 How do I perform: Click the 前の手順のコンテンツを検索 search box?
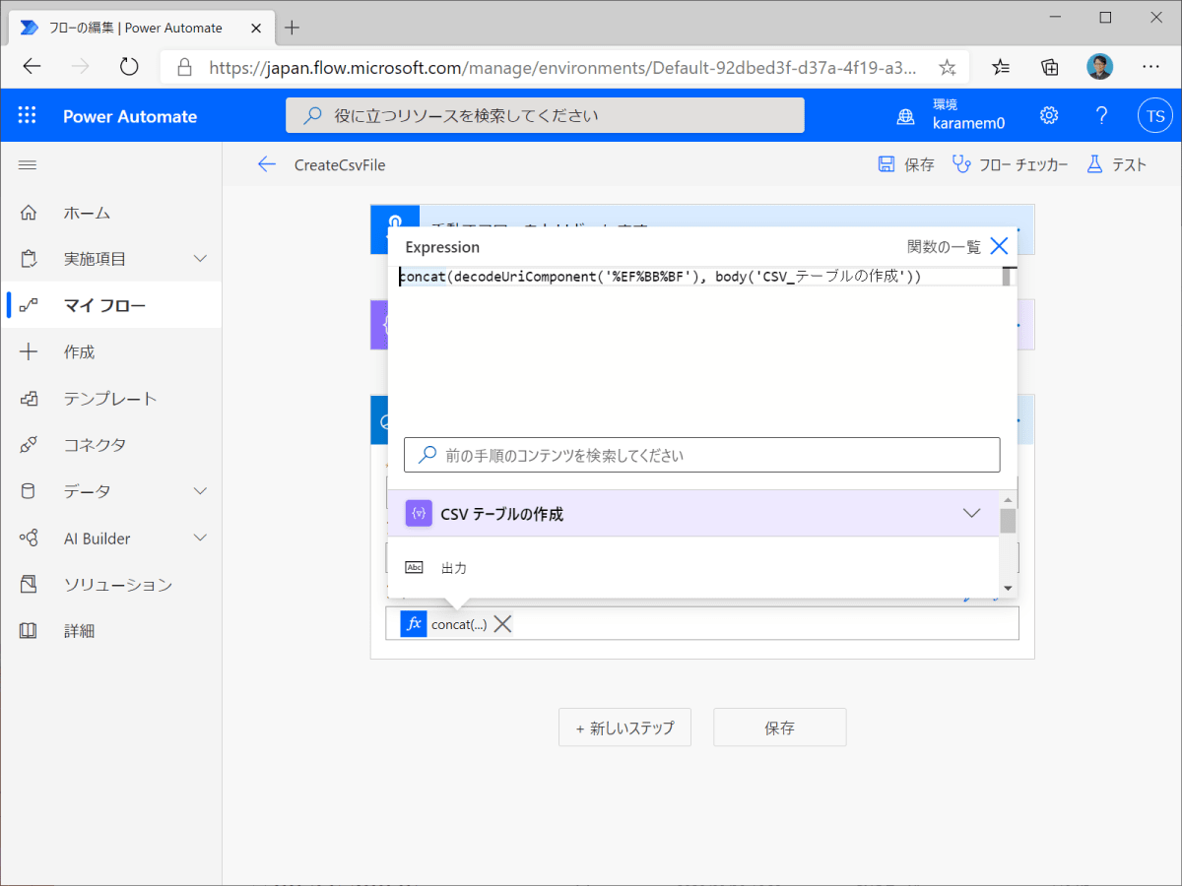pos(701,455)
